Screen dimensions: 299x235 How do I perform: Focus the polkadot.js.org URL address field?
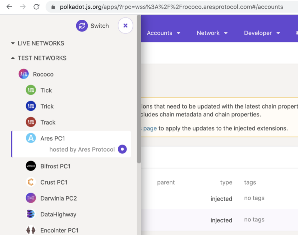click(171, 7)
